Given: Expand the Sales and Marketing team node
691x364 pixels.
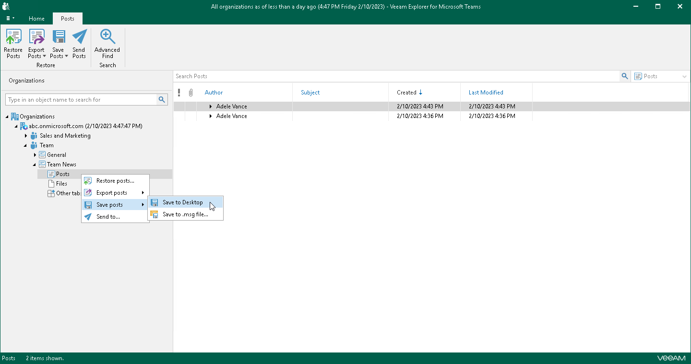Looking at the screenshot, I should tap(26, 136).
